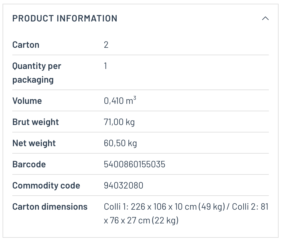Select the brut weight value 71,00 kg
This screenshot has height=242, width=282.
pyautogui.click(x=119, y=122)
